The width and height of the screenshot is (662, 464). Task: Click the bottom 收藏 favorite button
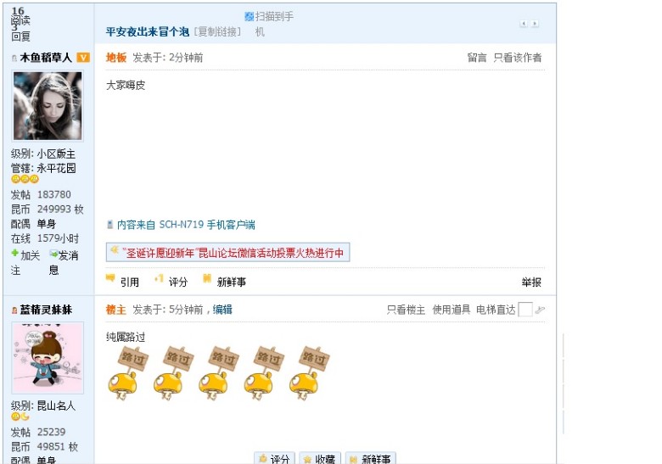pos(320,459)
